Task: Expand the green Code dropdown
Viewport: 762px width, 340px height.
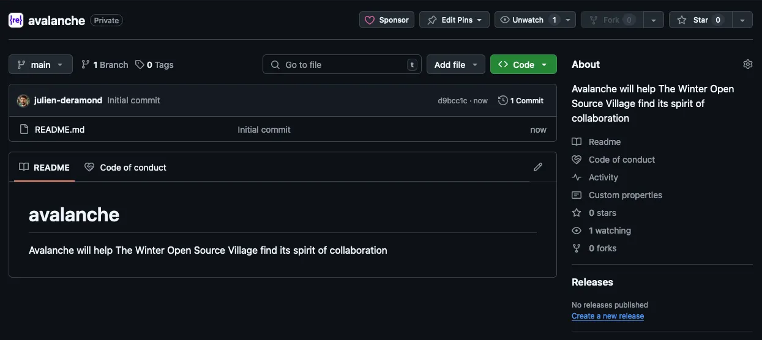Action: [523, 64]
